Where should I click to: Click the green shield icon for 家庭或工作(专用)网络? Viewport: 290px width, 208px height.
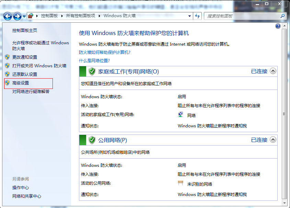point(92,71)
